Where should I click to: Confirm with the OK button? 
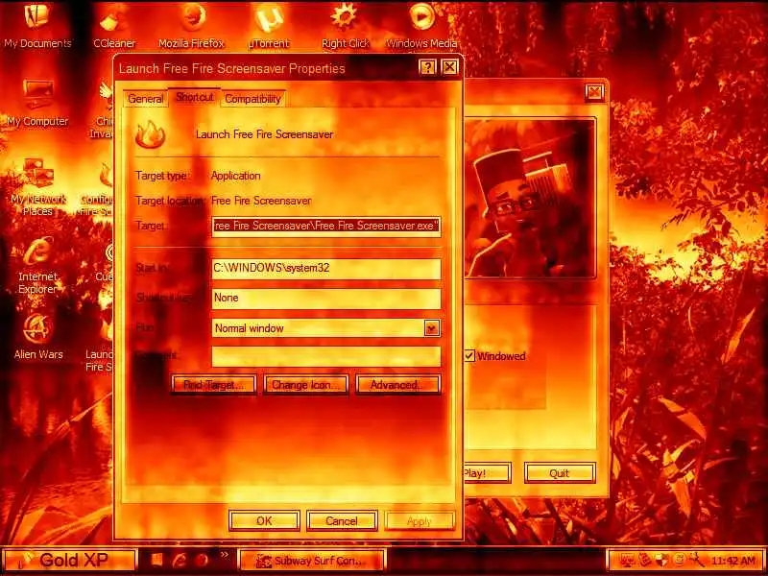coord(264,521)
